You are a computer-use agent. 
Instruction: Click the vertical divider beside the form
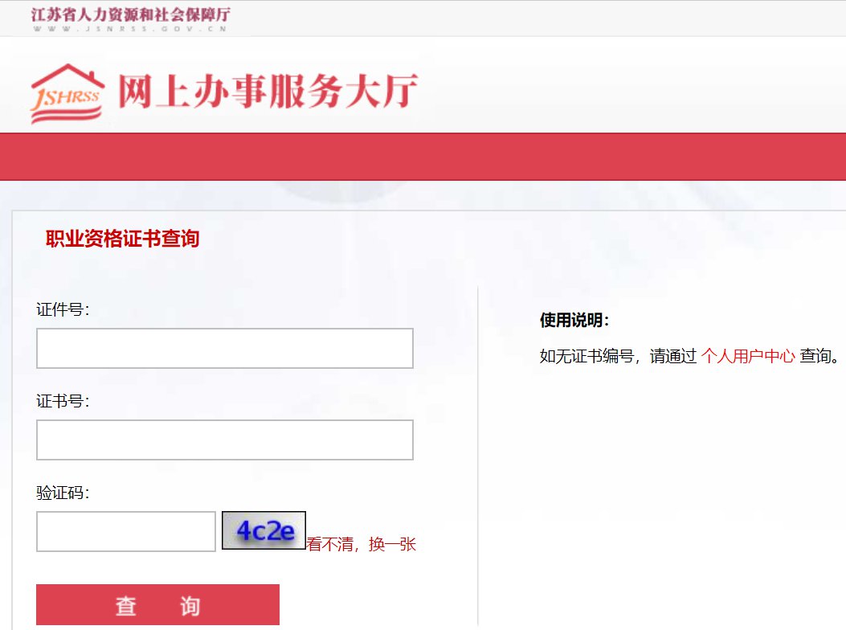(x=478, y=456)
